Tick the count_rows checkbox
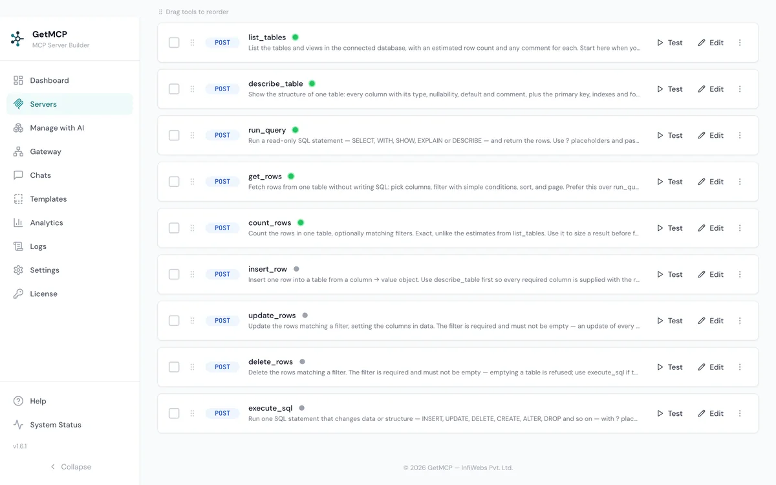Viewport: 776px width, 485px height. pyautogui.click(x=174, y=228)
